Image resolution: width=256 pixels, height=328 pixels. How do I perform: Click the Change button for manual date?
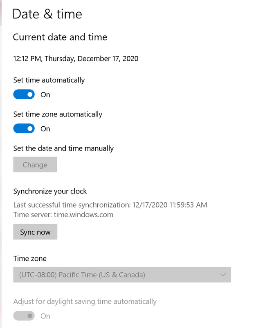point(35,165)
